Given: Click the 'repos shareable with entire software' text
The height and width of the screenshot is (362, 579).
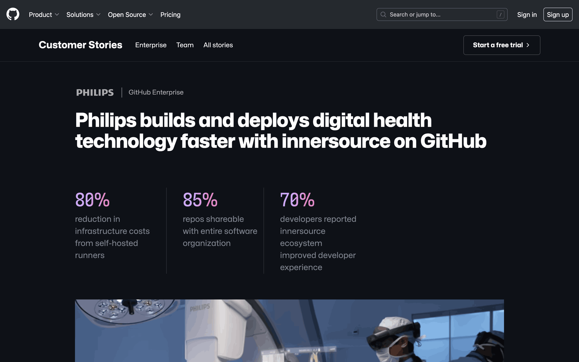Looking at the screenshot, I should [x=220, y=231].
